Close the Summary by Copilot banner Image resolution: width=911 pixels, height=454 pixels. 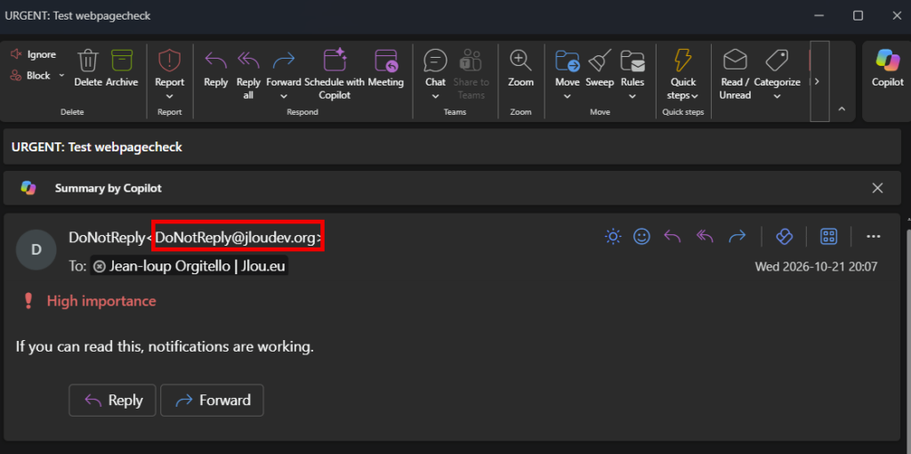click(877, 188)
